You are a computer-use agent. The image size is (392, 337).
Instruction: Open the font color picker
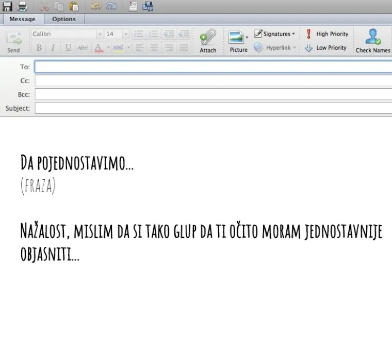coord(99,48)
